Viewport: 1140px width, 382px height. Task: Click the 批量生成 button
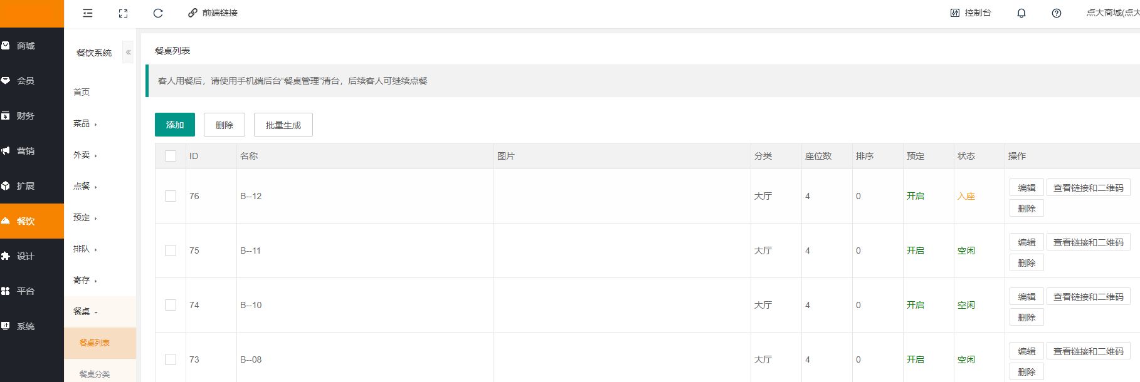(283, 125)
